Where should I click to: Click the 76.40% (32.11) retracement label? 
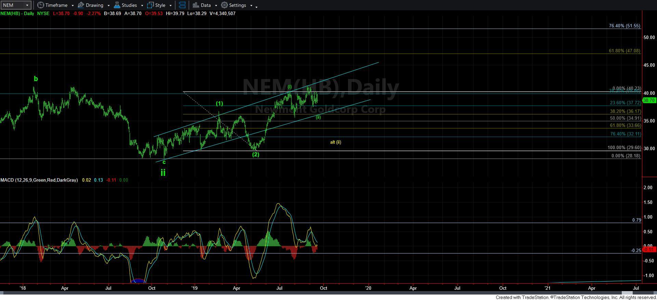click(626, 134)
